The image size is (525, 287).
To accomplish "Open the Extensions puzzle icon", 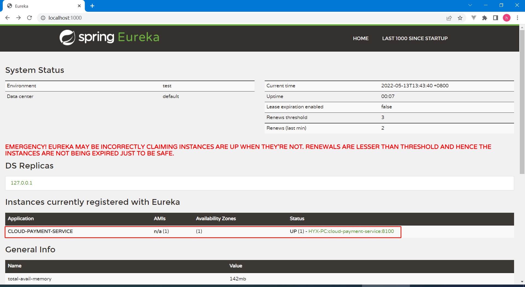I will pyautogui.click(x=485, y=18).
